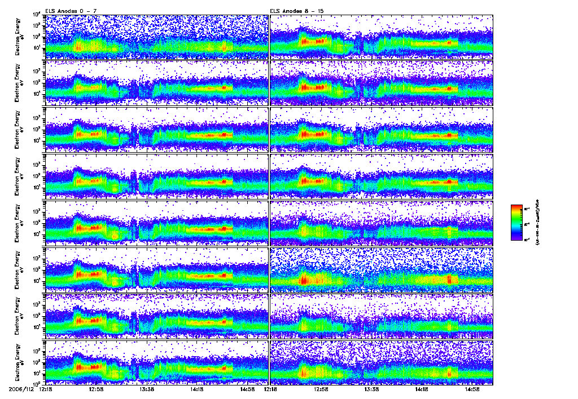The height and width of the screenshot is (399, 578).
Task: Open the sixth spectrogram in the Anodes 0 - 7 column
Action: 156,270
